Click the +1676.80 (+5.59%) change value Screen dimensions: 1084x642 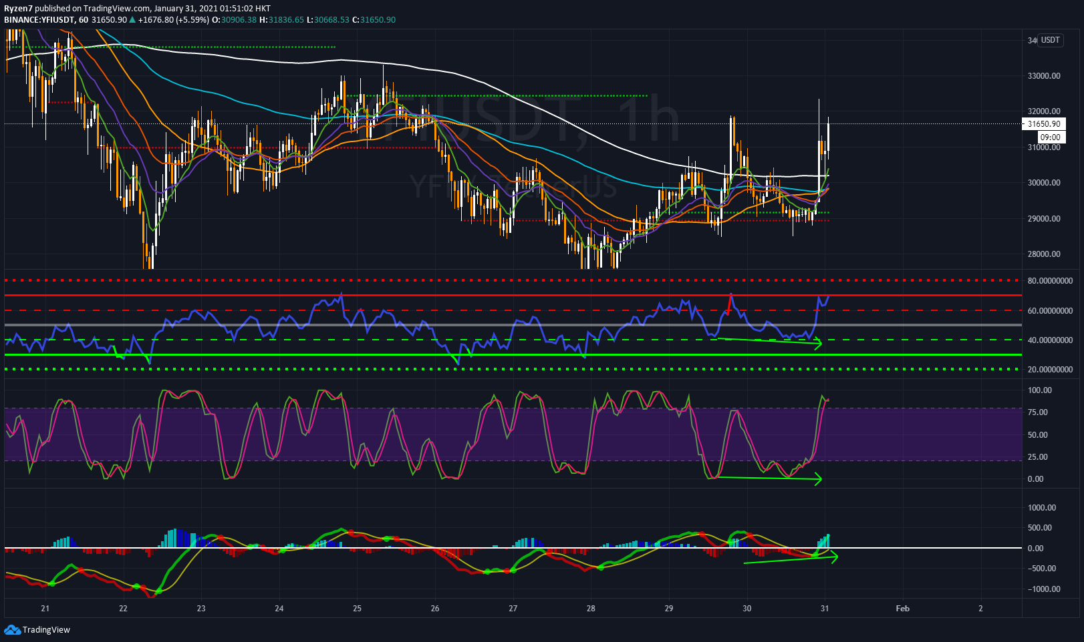point(173,20)
